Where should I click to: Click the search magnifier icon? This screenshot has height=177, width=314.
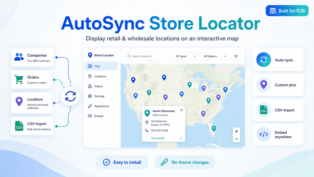[129, 56]
